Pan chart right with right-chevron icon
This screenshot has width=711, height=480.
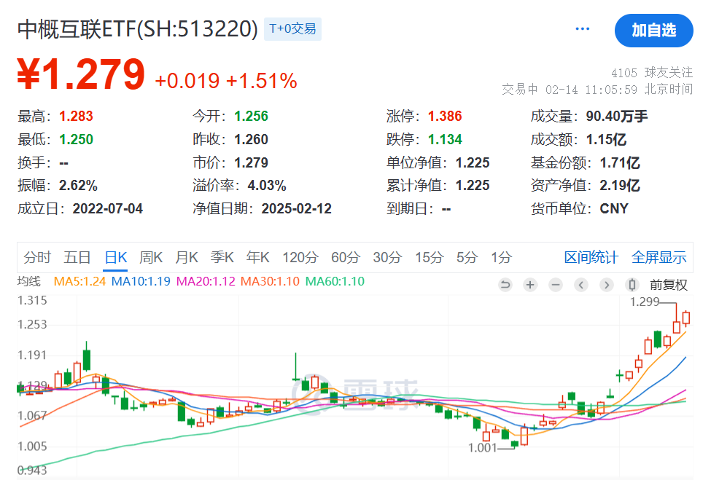pos(607,284)
